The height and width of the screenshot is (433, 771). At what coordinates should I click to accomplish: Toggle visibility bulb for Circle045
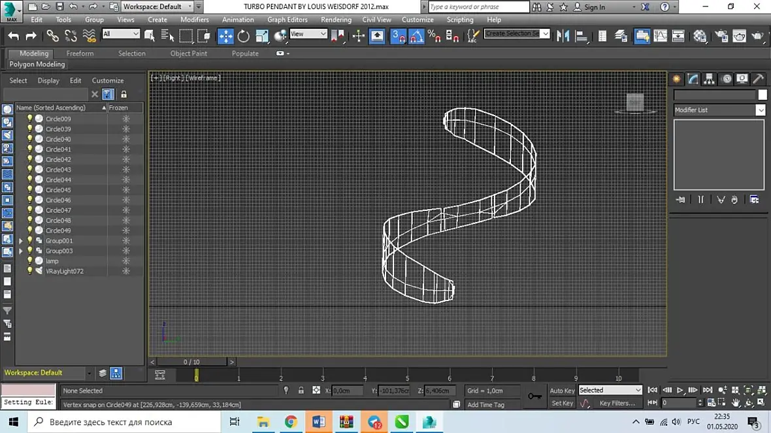pyautogui.click(x=29, y=190)
